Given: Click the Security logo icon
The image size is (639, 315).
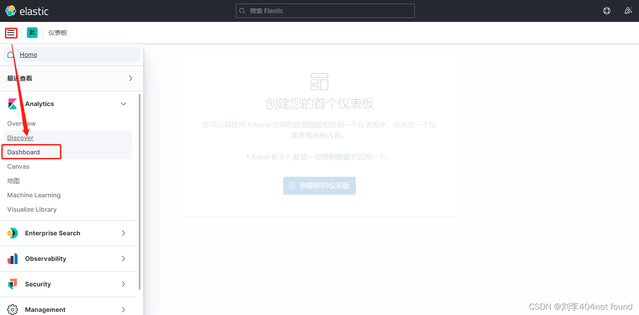Looking at the screenshot, I should [13, 284].
